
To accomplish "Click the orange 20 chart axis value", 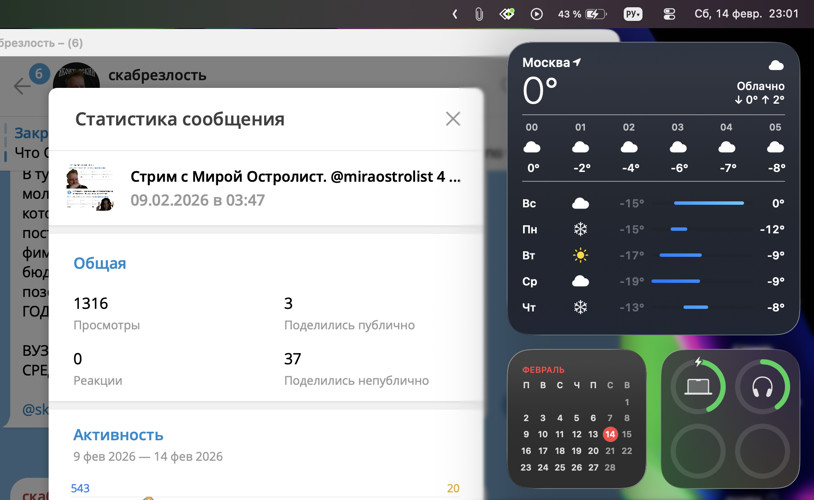I will 453,488.
